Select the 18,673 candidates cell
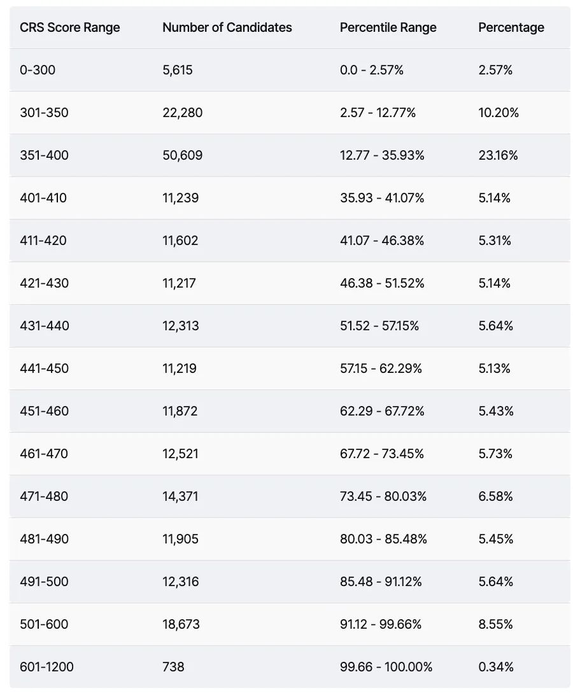 181,624
